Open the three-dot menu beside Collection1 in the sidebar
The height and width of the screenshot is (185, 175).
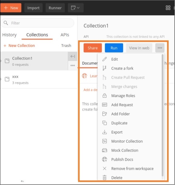73,66
